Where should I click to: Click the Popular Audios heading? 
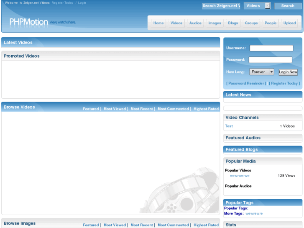point(238,186)
